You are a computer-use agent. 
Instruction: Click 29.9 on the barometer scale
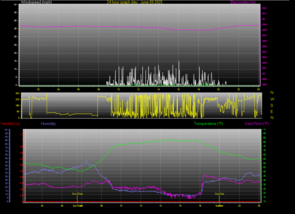tap(264, 24)
